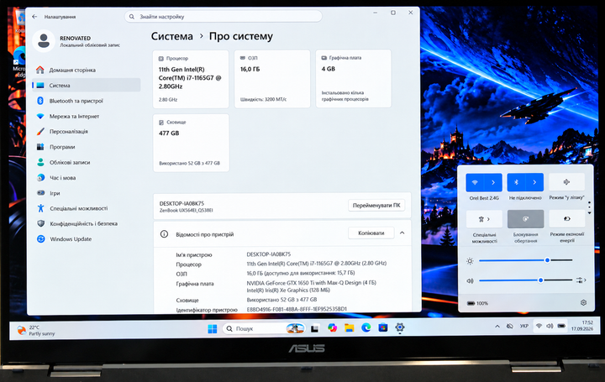Image resolution: width=605 pixels, height=382 pixels.
Task: Expand the Bluetooth devices list arrow
Action: [534, 182]
